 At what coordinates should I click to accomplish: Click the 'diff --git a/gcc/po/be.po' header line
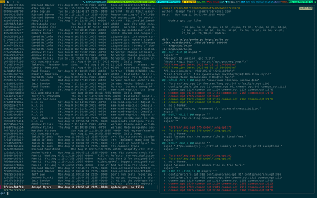pos(195,40)
